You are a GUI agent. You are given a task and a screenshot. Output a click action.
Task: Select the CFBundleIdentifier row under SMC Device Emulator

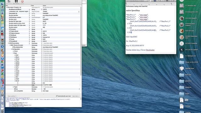[43, 47]
